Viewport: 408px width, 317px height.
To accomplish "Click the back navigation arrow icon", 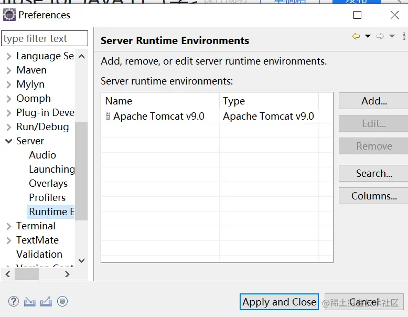I will (x=356, y=36).
